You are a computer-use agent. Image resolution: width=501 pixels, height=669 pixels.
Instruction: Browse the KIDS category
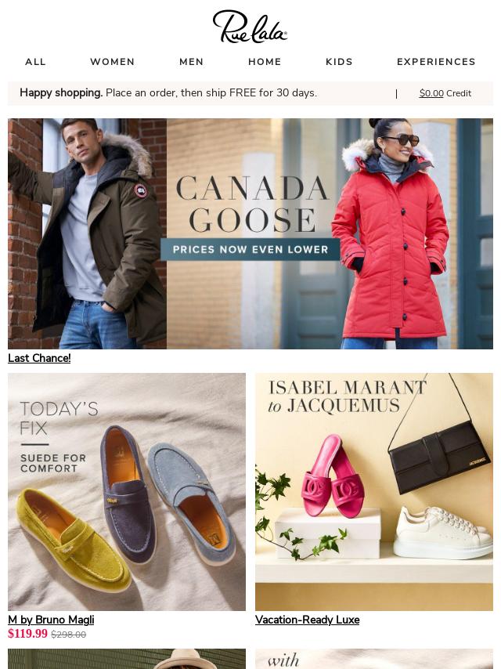[340, 62]
